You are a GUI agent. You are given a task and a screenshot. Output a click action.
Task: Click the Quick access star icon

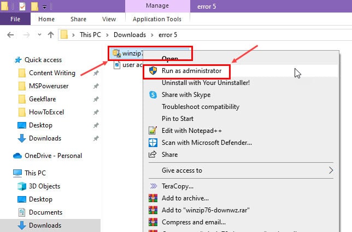tap(18, 60)
